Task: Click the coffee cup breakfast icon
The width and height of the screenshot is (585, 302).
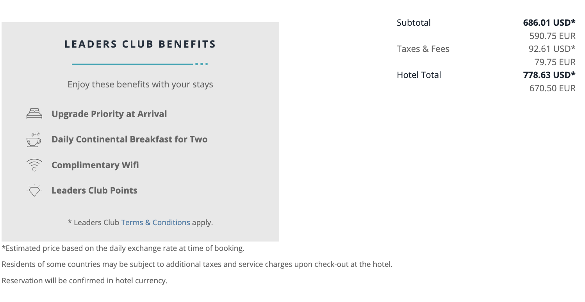Action: [x=34, y=140]
